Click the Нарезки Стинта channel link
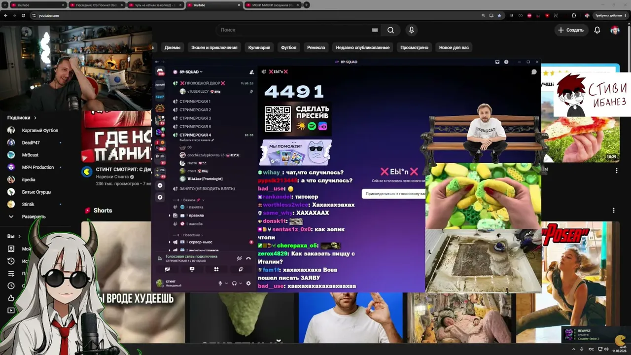 click(112, 177)
